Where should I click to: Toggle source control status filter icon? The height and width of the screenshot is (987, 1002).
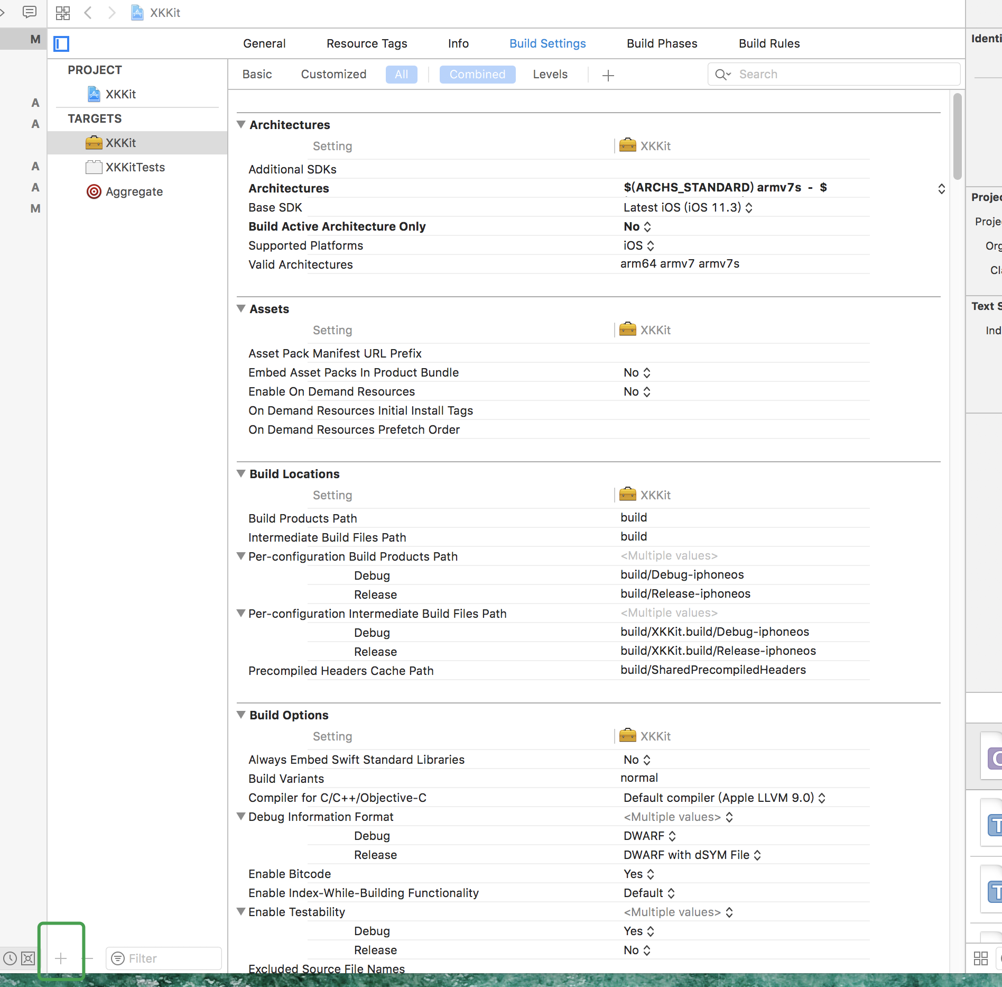29,958
